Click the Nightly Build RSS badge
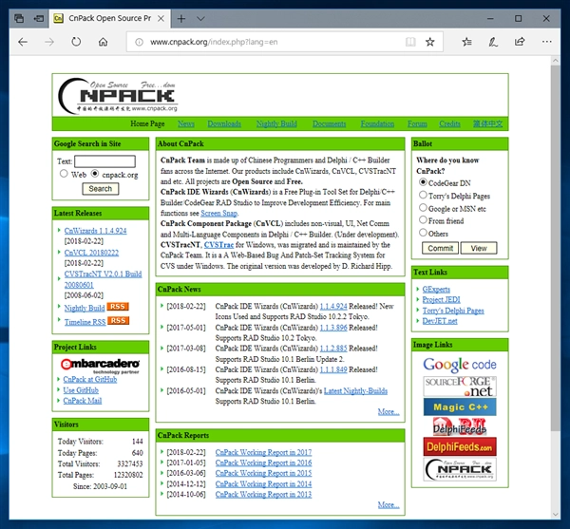570x529 pixels. [x=118, y=307]
